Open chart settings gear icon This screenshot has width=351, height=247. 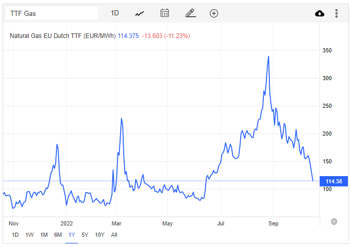[x=334, y=222]
